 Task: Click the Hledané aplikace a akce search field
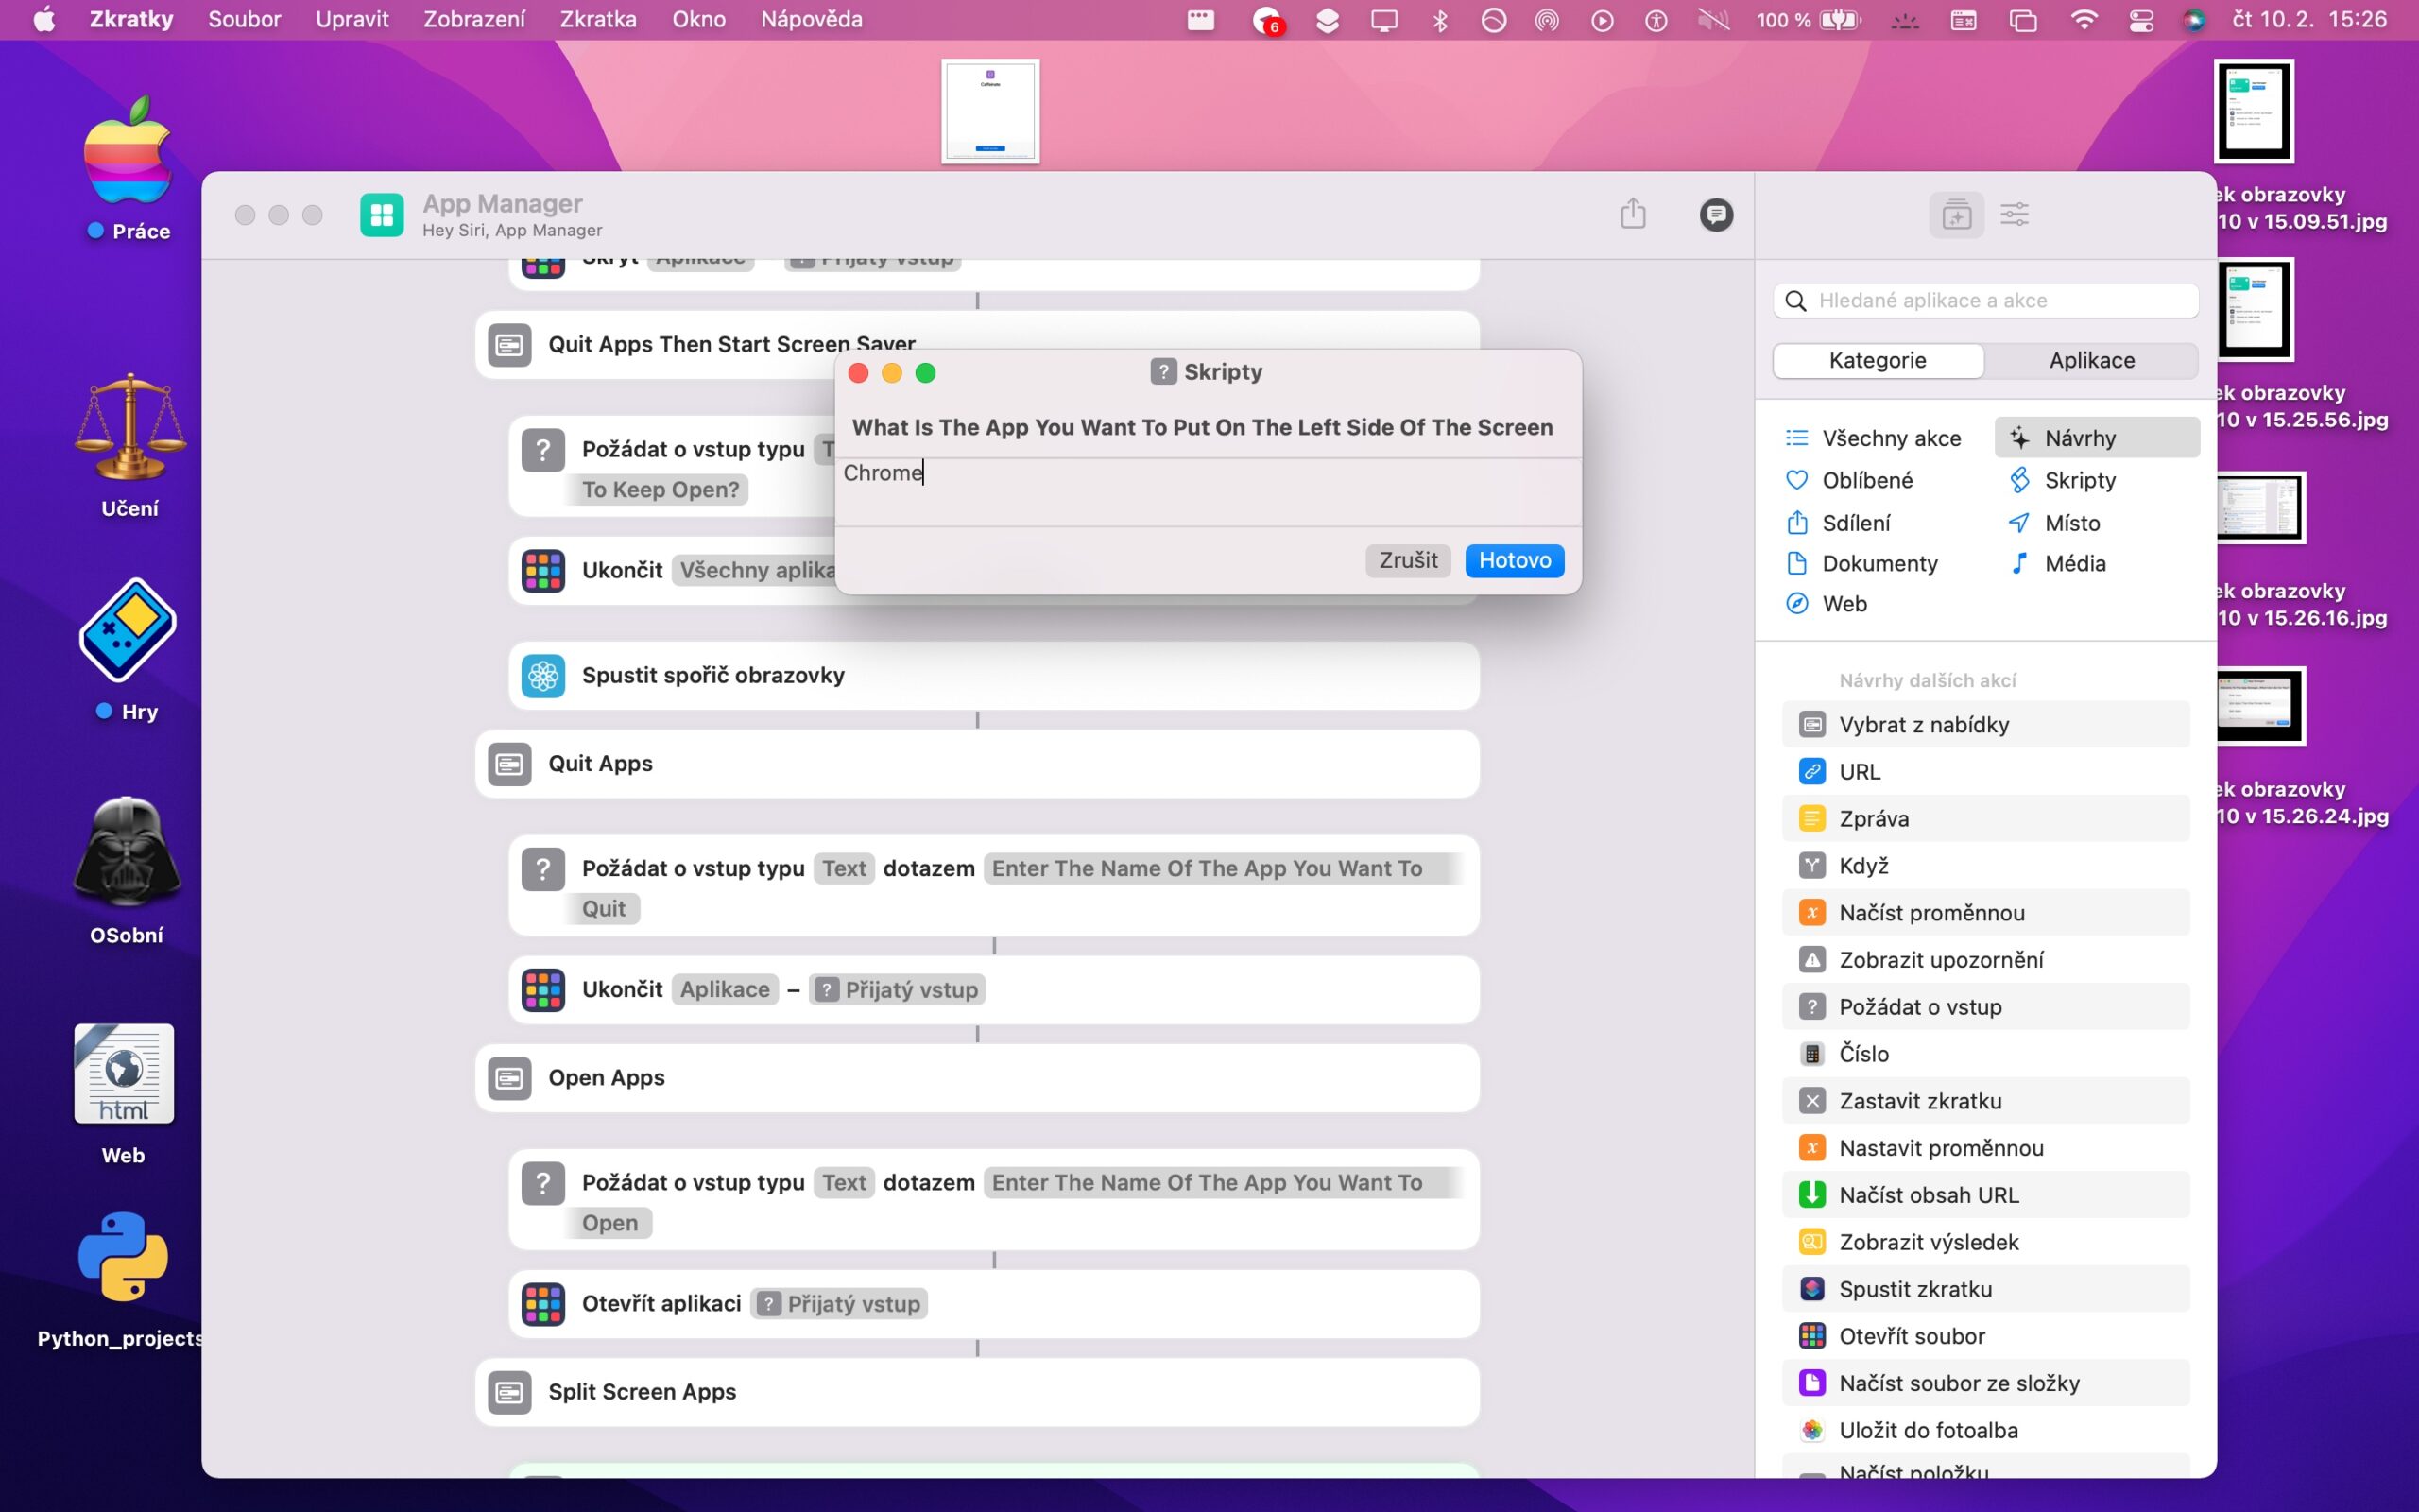tap(1985, 300)
